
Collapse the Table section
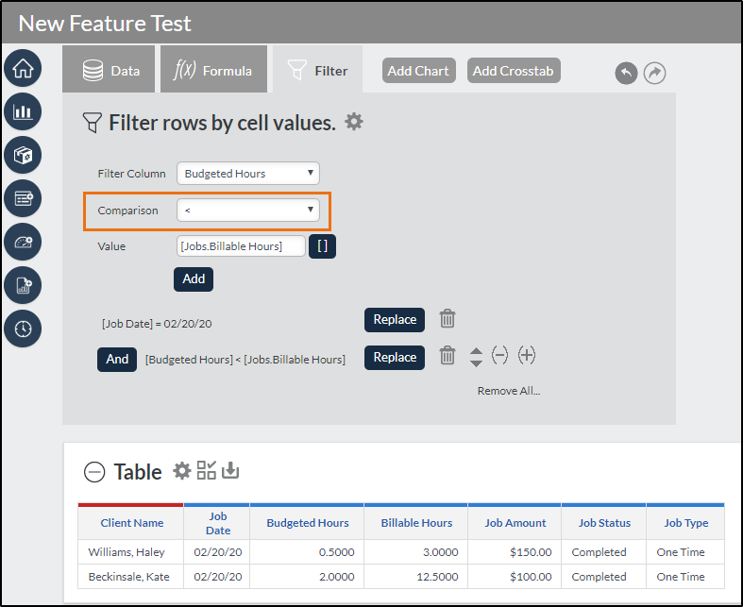pyautogui.click(x=94, y=472)
